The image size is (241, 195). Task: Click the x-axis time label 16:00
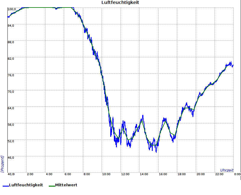(163, 174)
